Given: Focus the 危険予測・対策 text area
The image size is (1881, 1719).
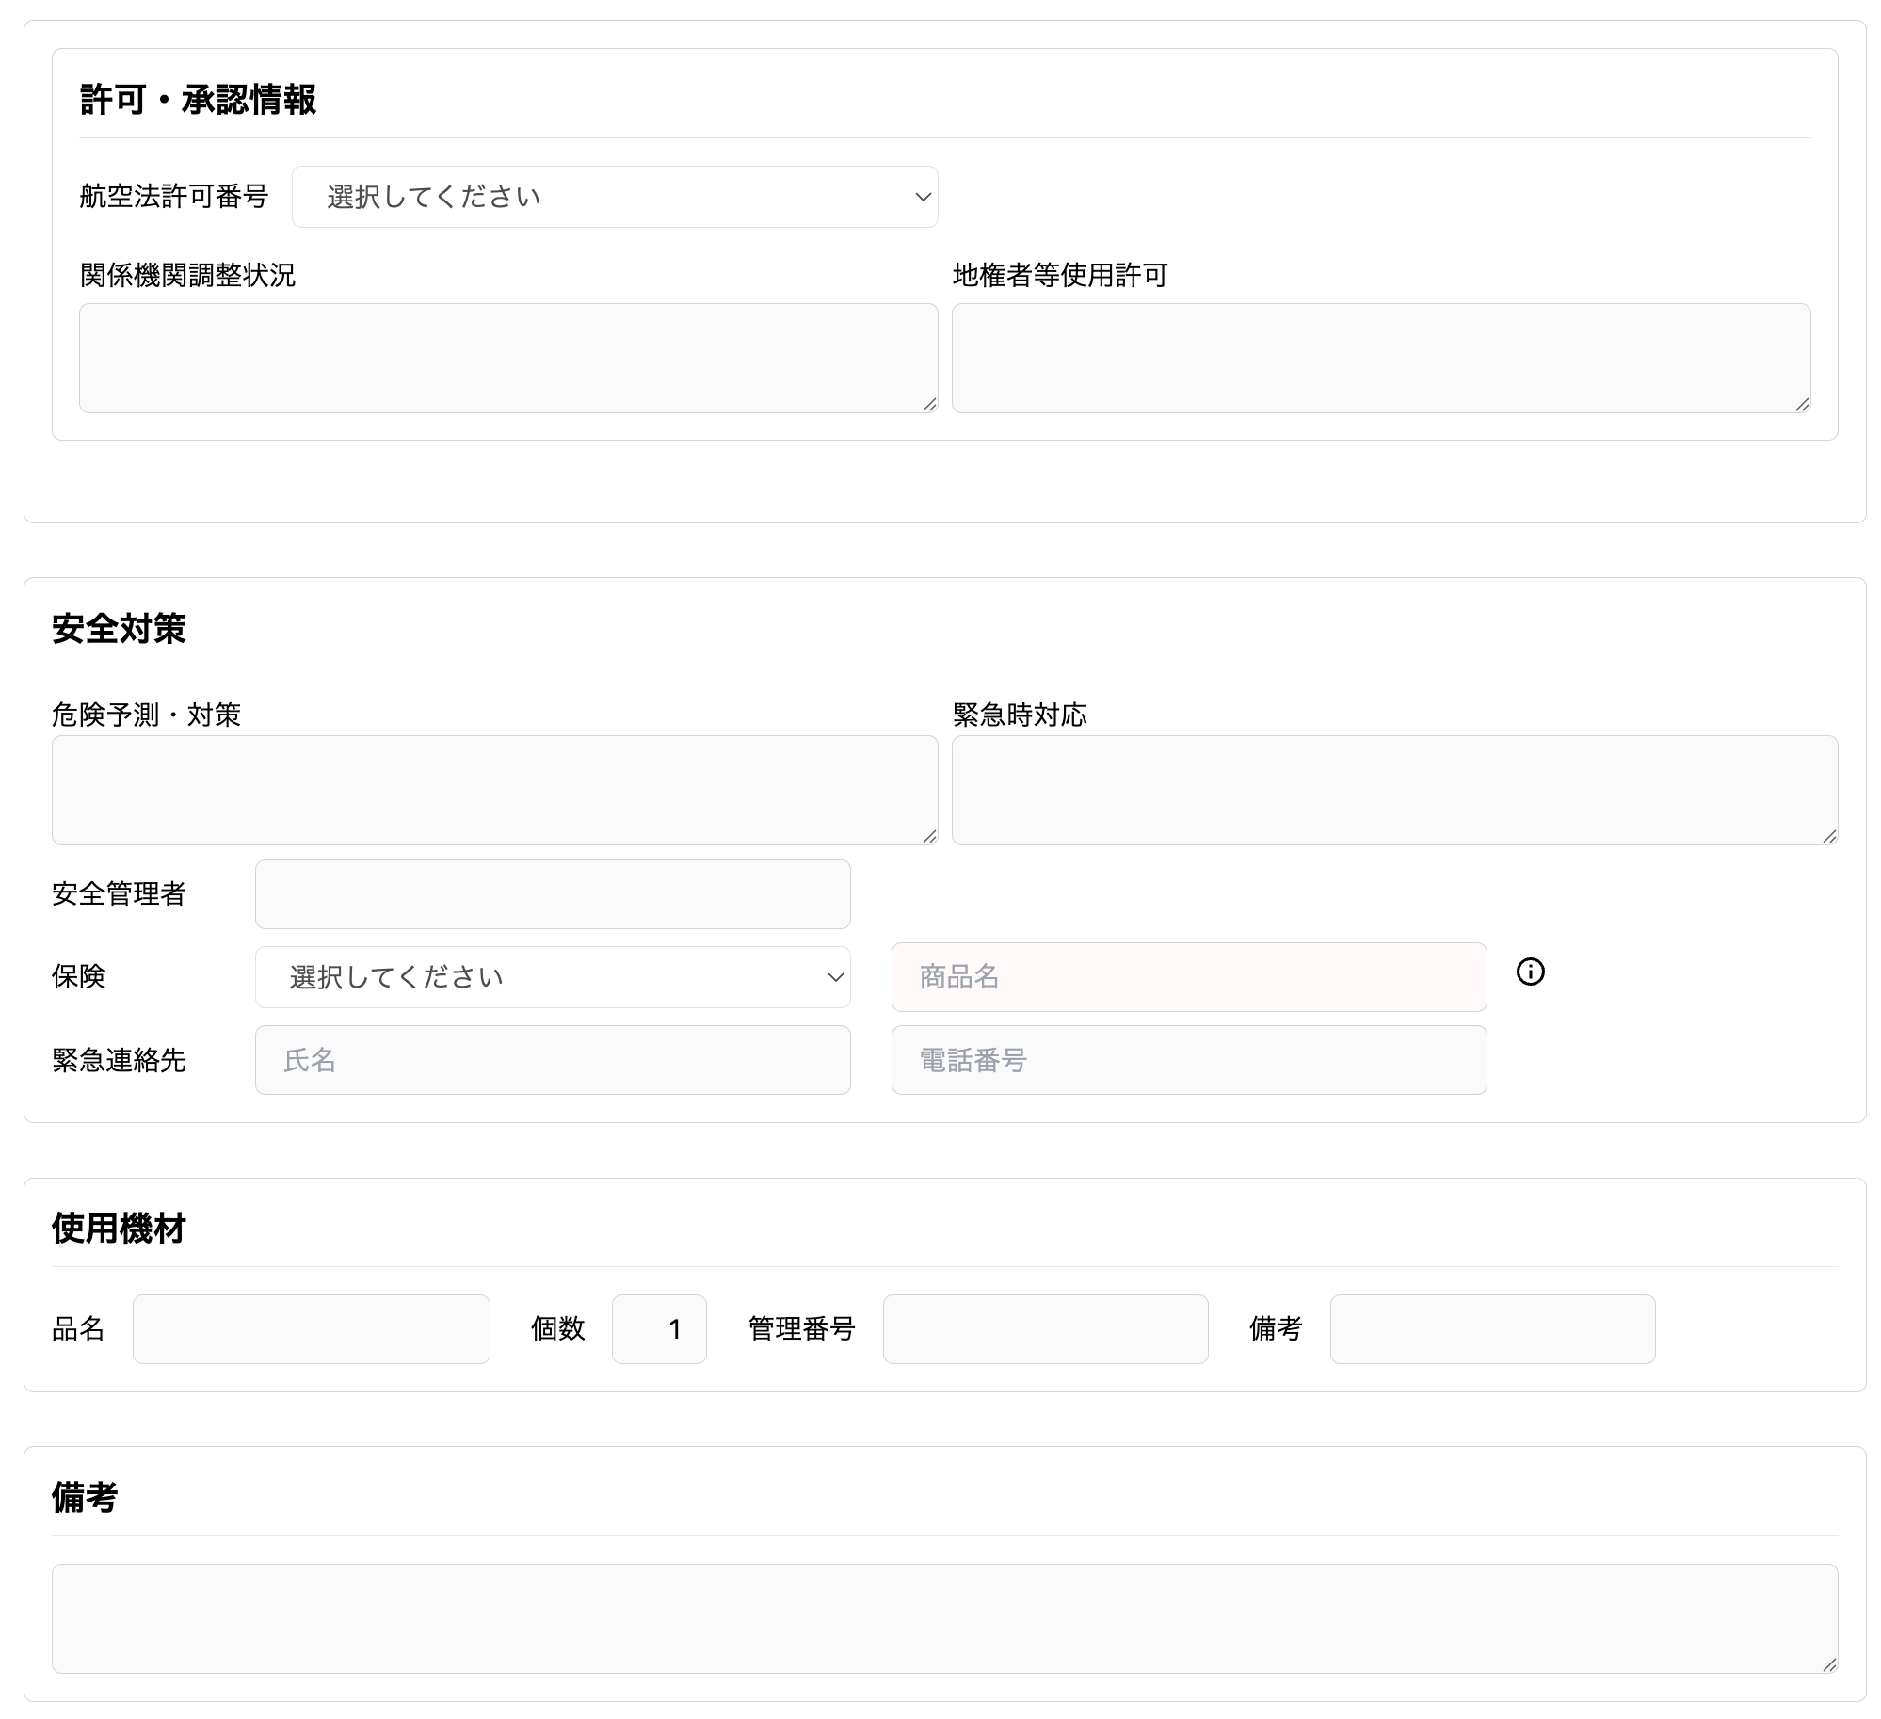Looking at the screenshot, I should 494,790.
